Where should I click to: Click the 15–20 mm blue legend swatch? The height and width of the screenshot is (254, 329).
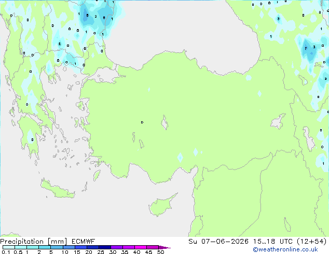(x=81, y=247)
